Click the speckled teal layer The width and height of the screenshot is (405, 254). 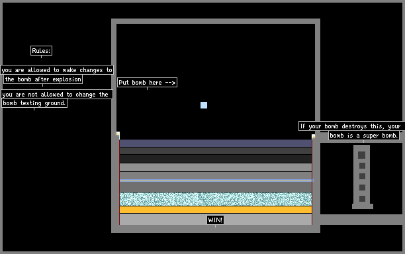click(216, 199)
